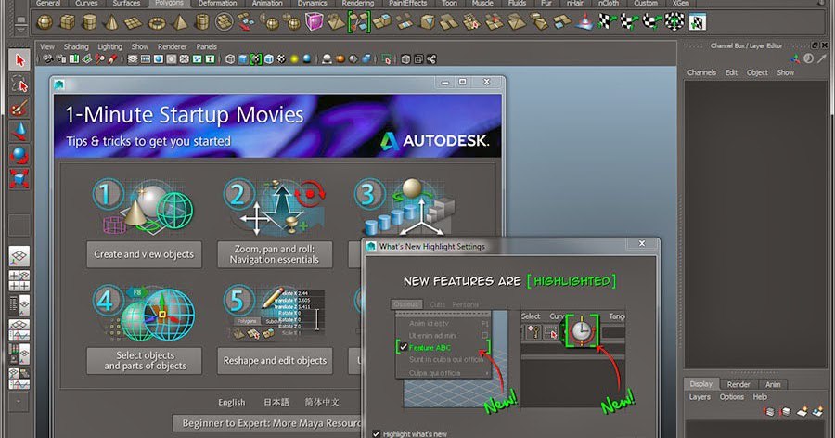The image size is (835, 438).
Task: Switch to four view layout
Action: pos(19,281)
